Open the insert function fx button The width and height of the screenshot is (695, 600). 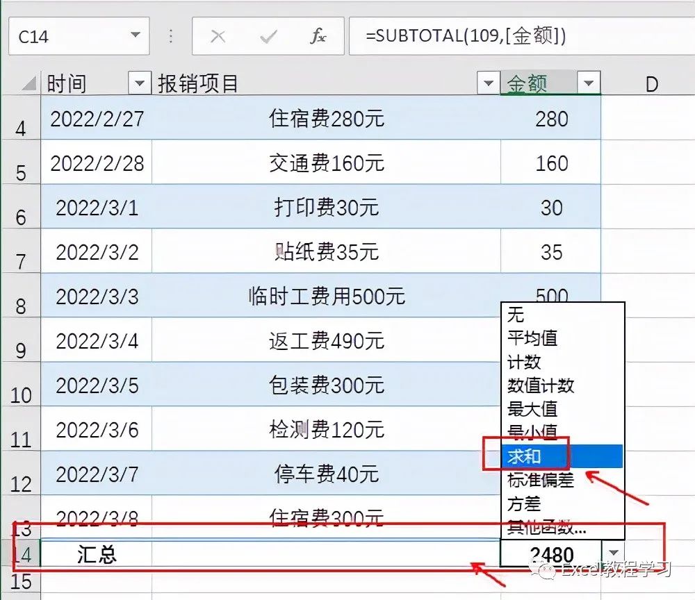[318, 36]
